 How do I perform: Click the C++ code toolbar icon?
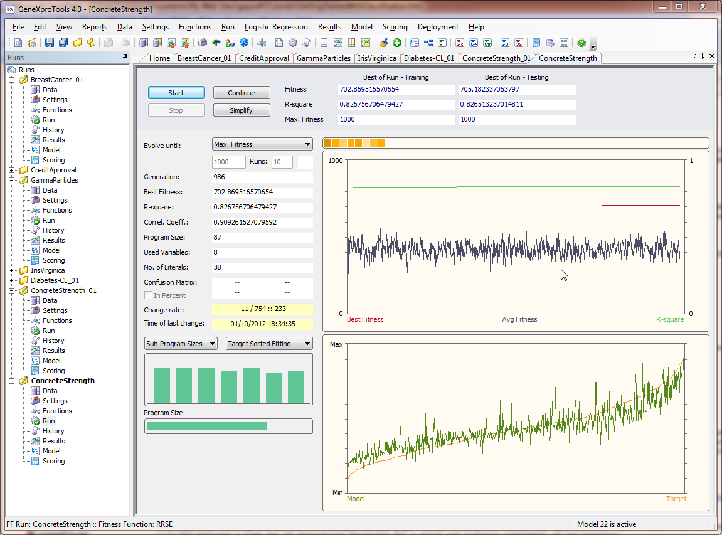pyautogui.click(x=474, y=43)
